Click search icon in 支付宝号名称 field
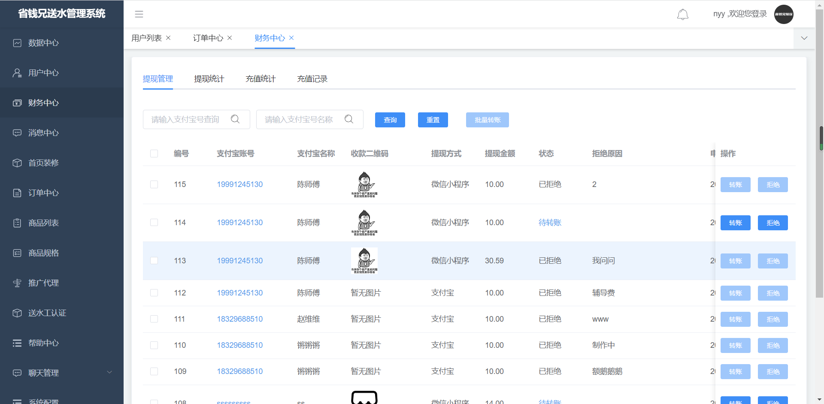Screen dimensions: 824x404 click(349, 119)
